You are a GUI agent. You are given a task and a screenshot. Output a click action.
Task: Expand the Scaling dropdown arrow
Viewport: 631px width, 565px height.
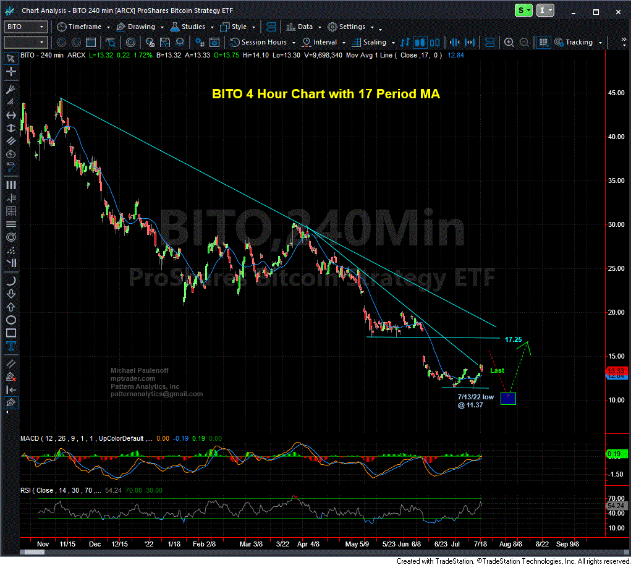pos(393,43)
